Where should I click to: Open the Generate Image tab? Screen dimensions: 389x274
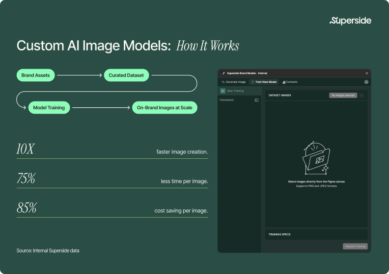point(233,82)
